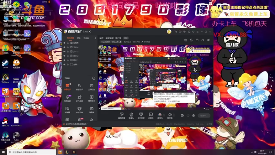Open the taskbar notification center

pyautogui.click(x=270, y=152)
